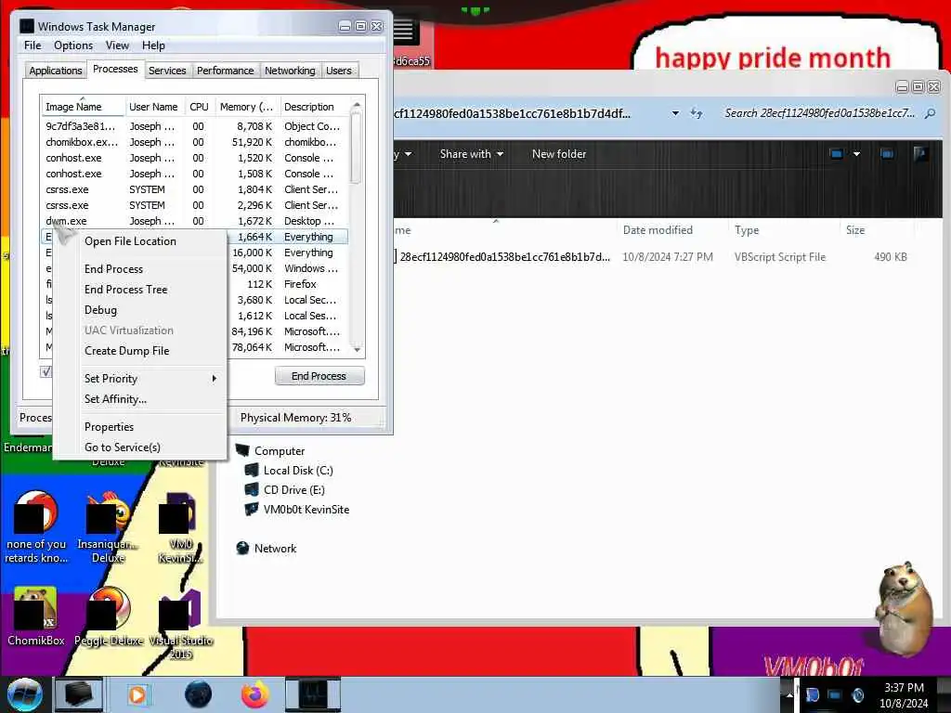Open Insaniquarium Deluxe desktop shortcut
951x713 pixels.
(109, 527)
